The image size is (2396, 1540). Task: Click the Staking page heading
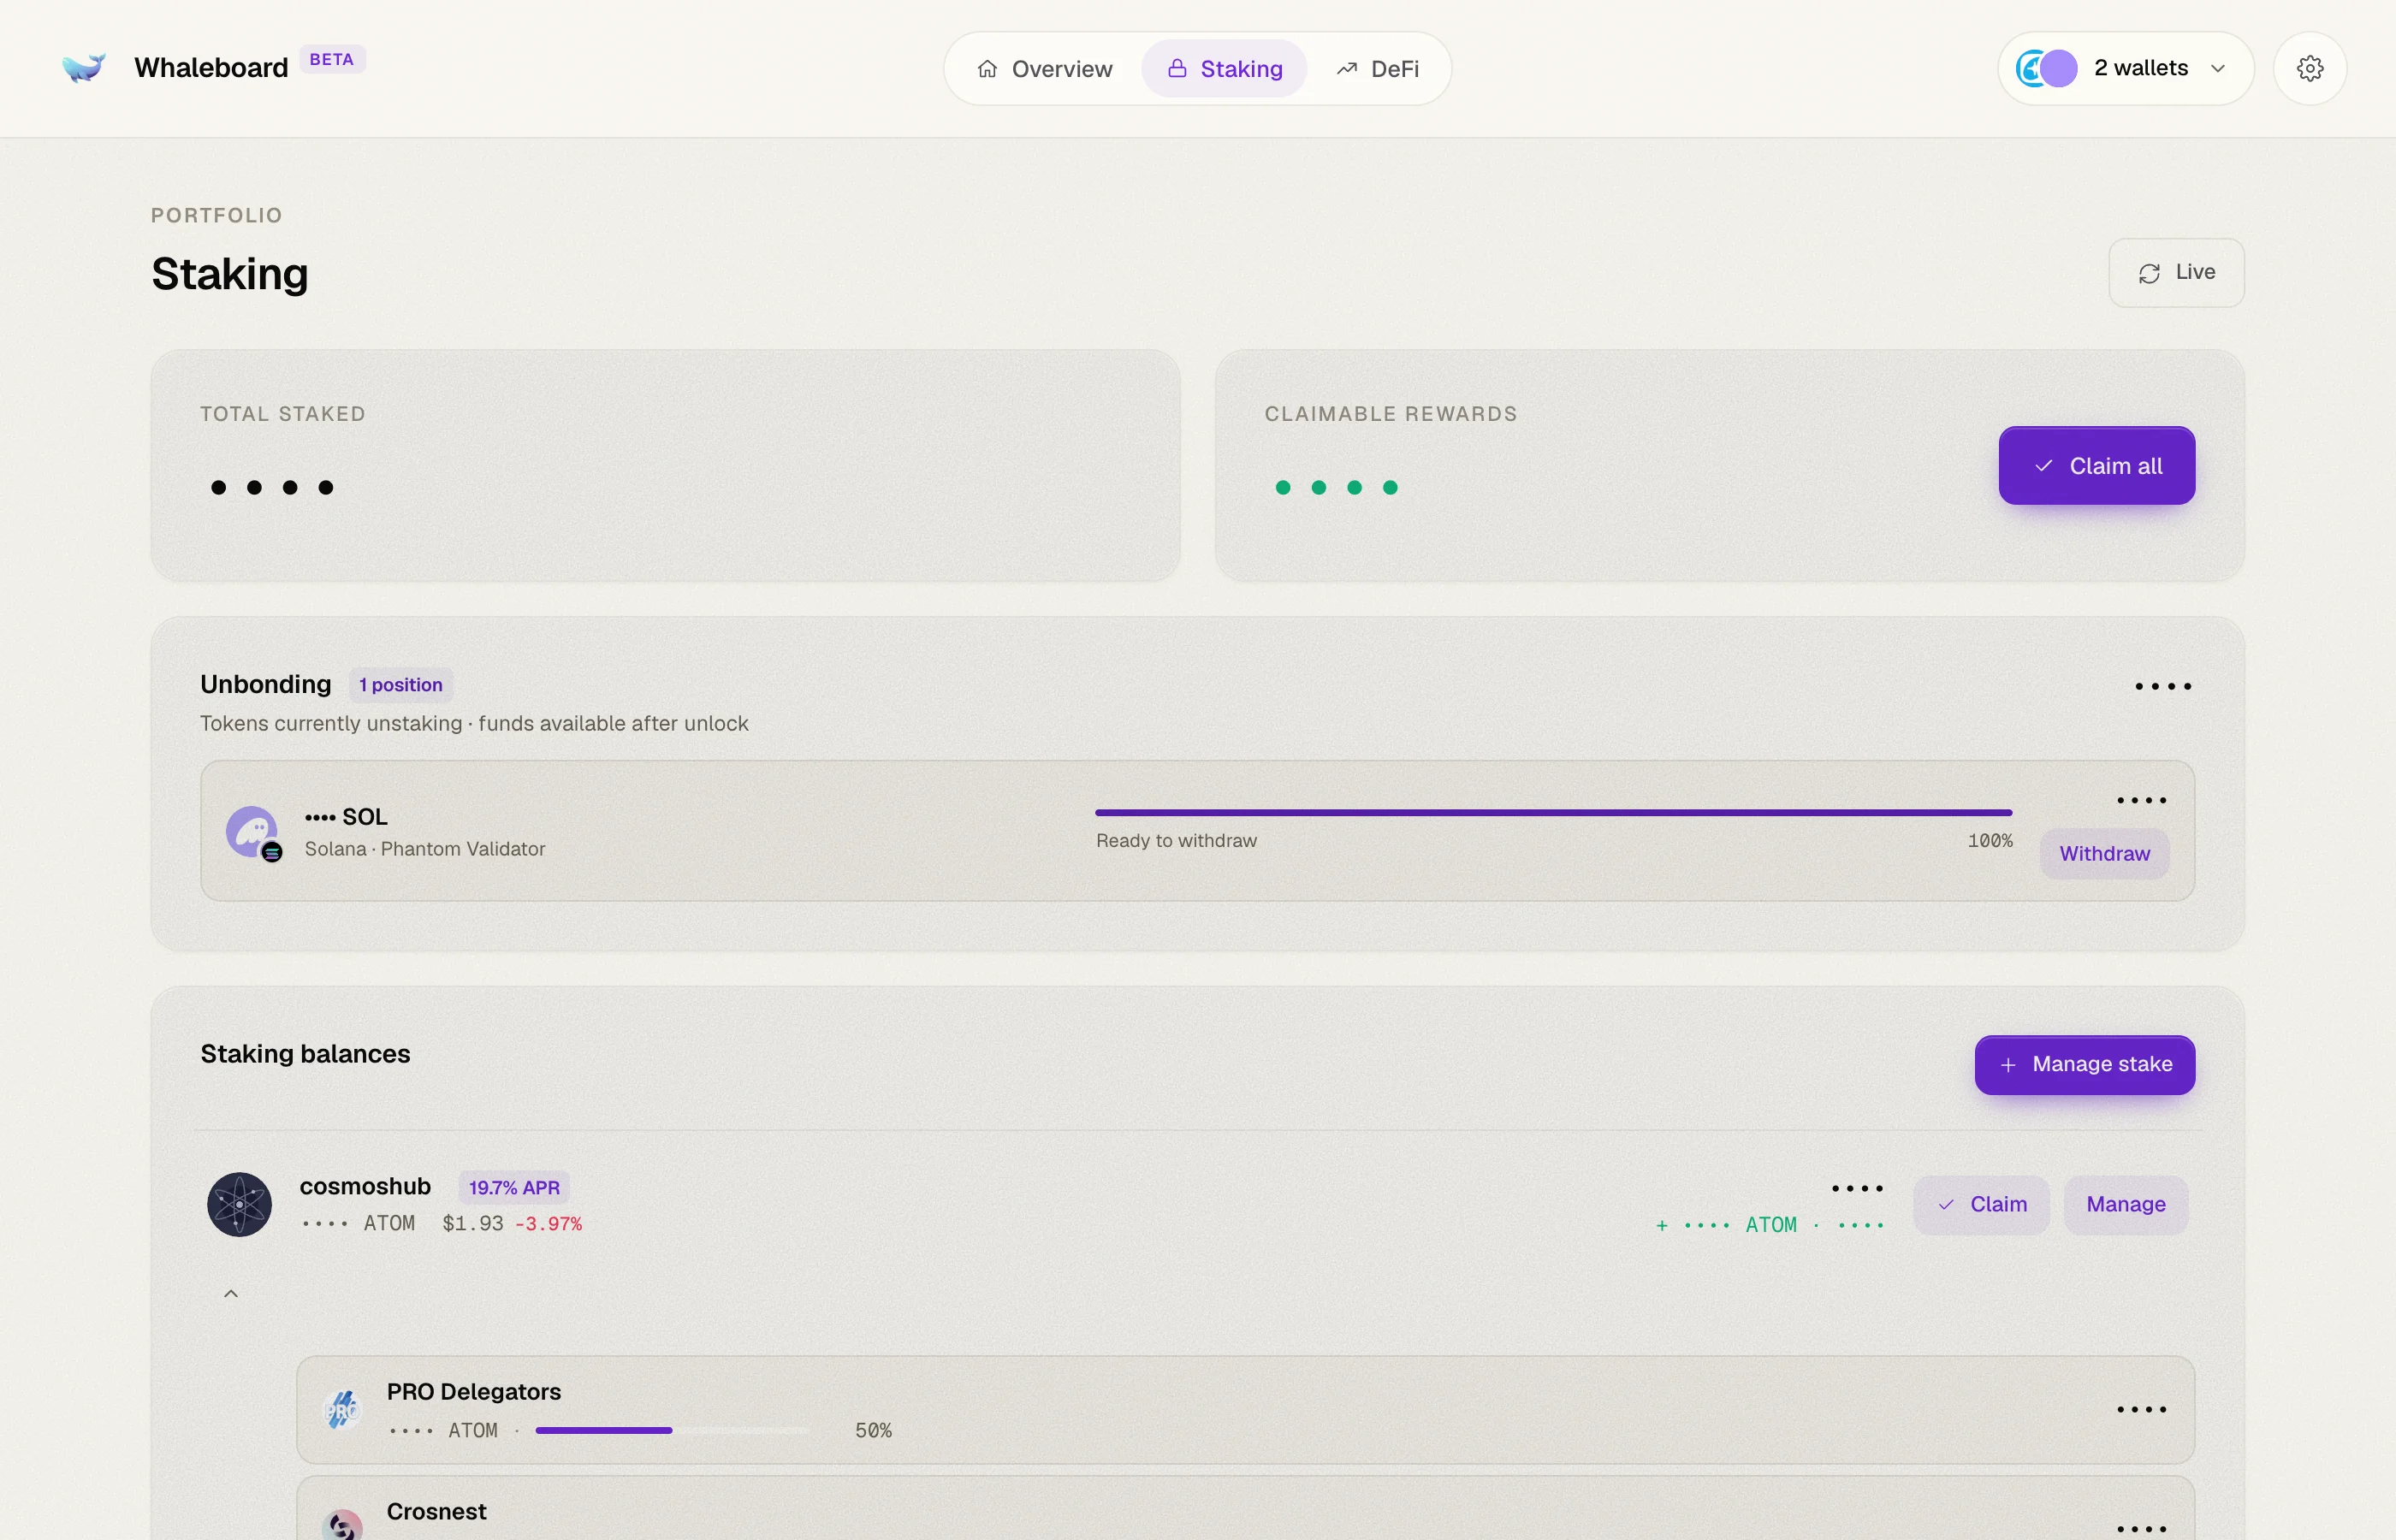(x=230, y=273)
